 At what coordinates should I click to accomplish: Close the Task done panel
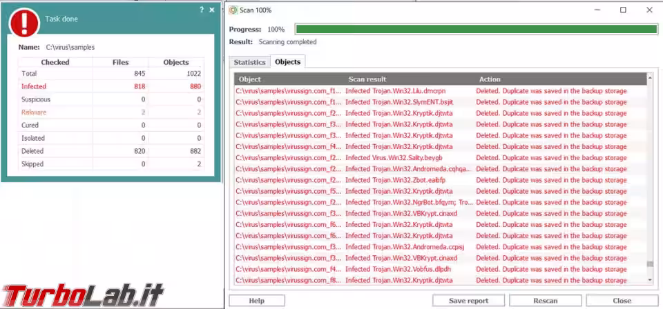point(212,10)
